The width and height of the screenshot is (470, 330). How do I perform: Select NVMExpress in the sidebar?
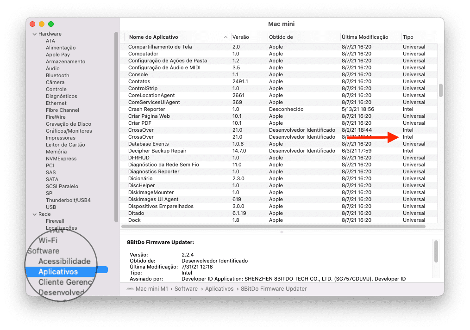click(61, 159)
